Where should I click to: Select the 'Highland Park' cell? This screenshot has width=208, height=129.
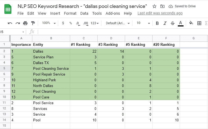tap(51, 80)
